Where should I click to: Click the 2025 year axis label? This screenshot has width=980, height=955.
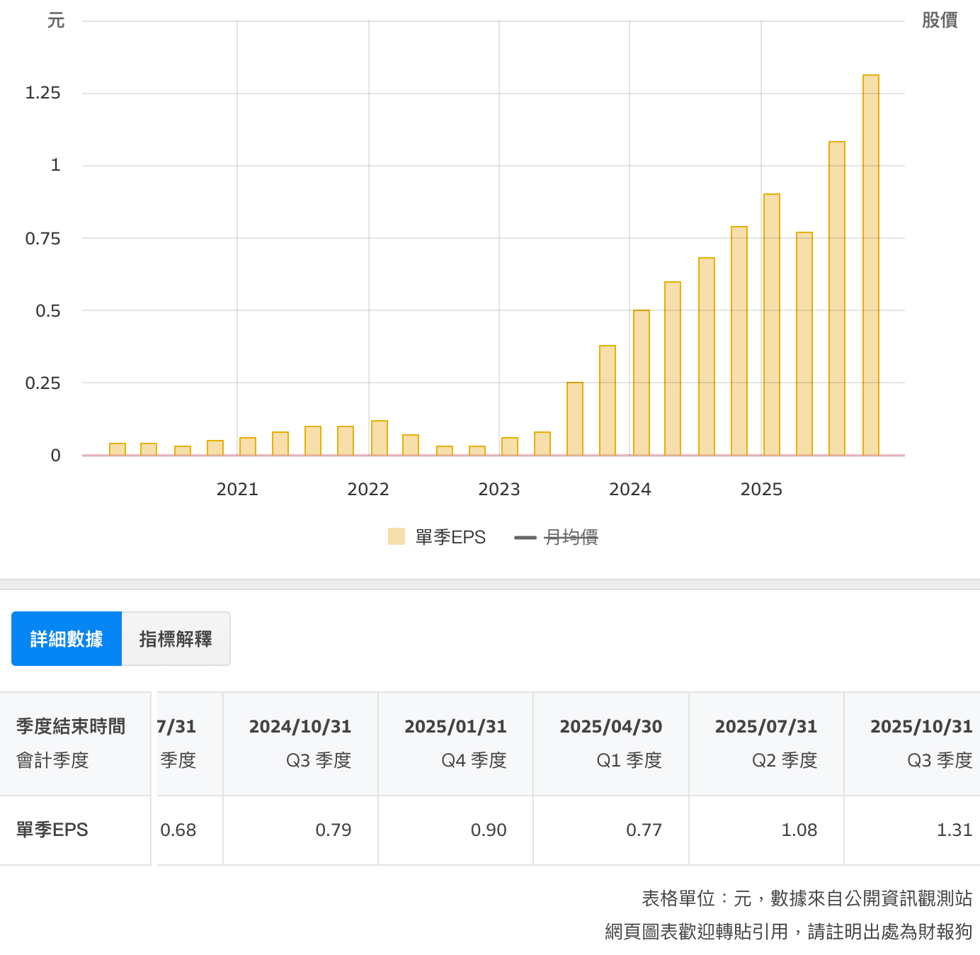point(762,489)
